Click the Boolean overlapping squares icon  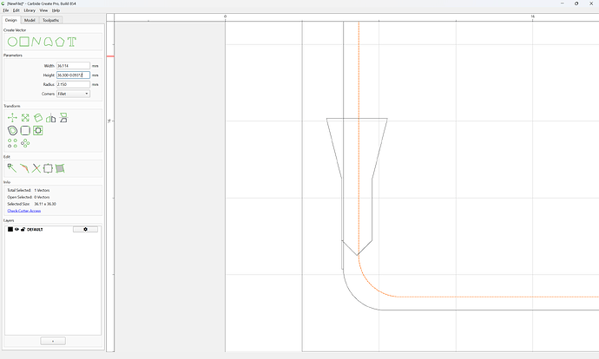[38, 130]
